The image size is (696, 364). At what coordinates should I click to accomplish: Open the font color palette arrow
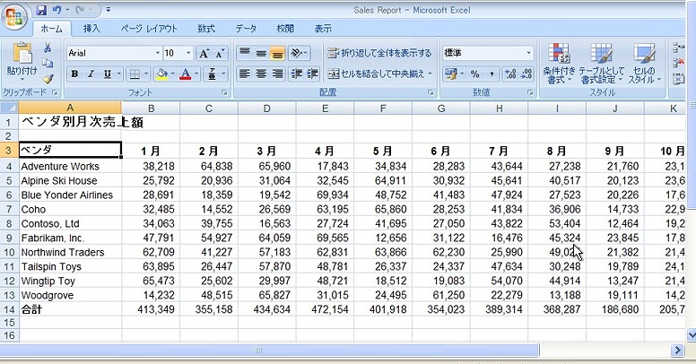click(196, 74)
